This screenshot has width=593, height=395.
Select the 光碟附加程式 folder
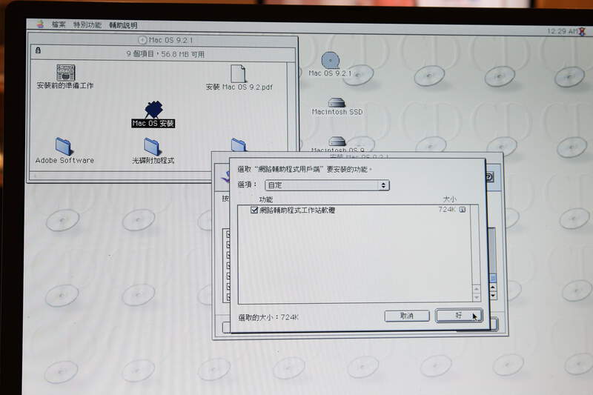[x=153, y=151]
